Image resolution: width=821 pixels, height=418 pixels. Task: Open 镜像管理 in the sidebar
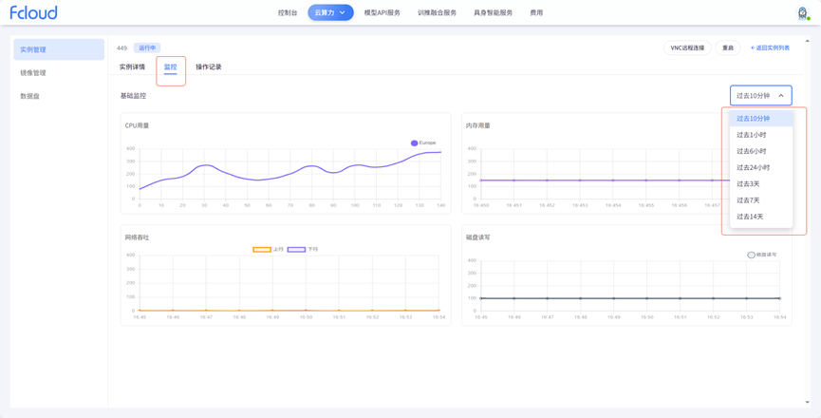[33, 73]
